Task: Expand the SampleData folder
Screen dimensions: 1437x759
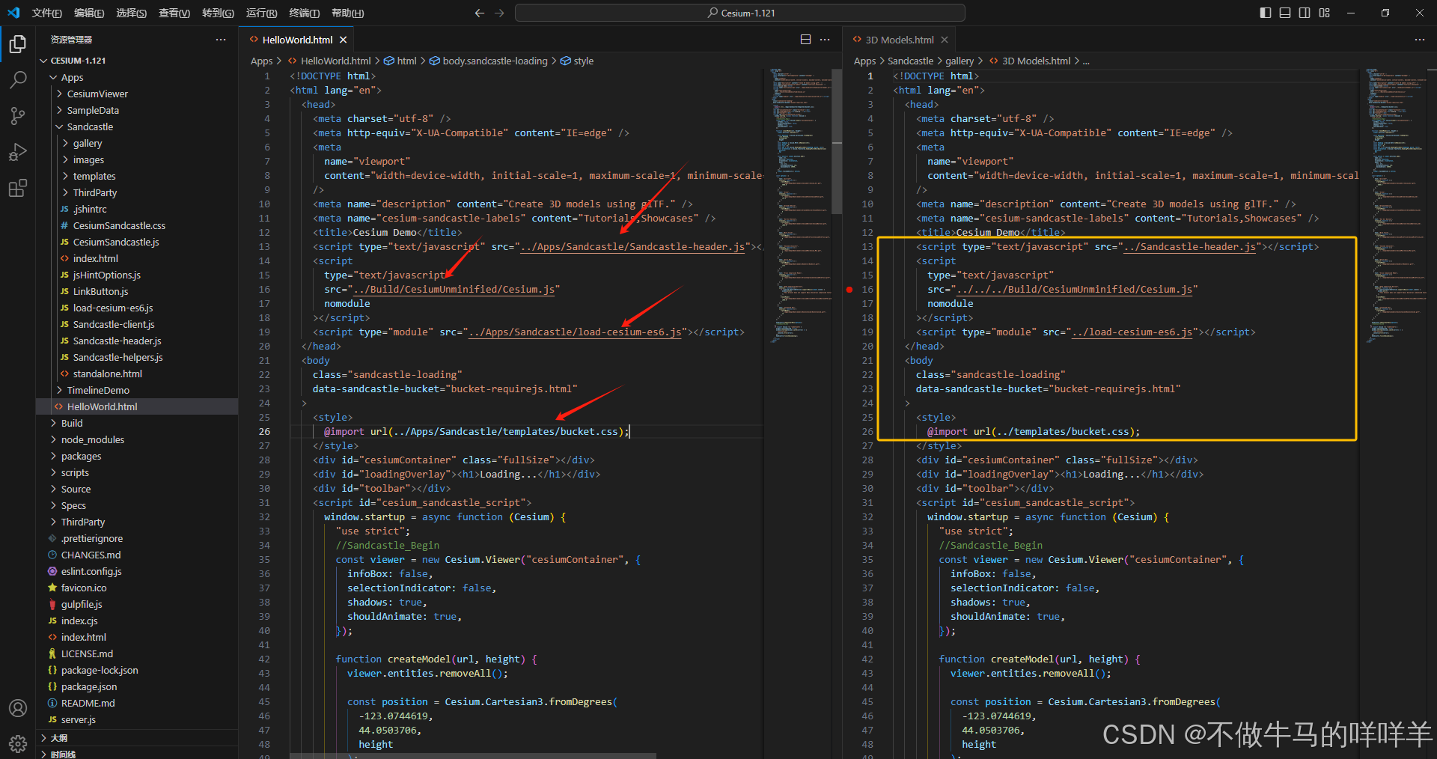Action: (138, 110)
